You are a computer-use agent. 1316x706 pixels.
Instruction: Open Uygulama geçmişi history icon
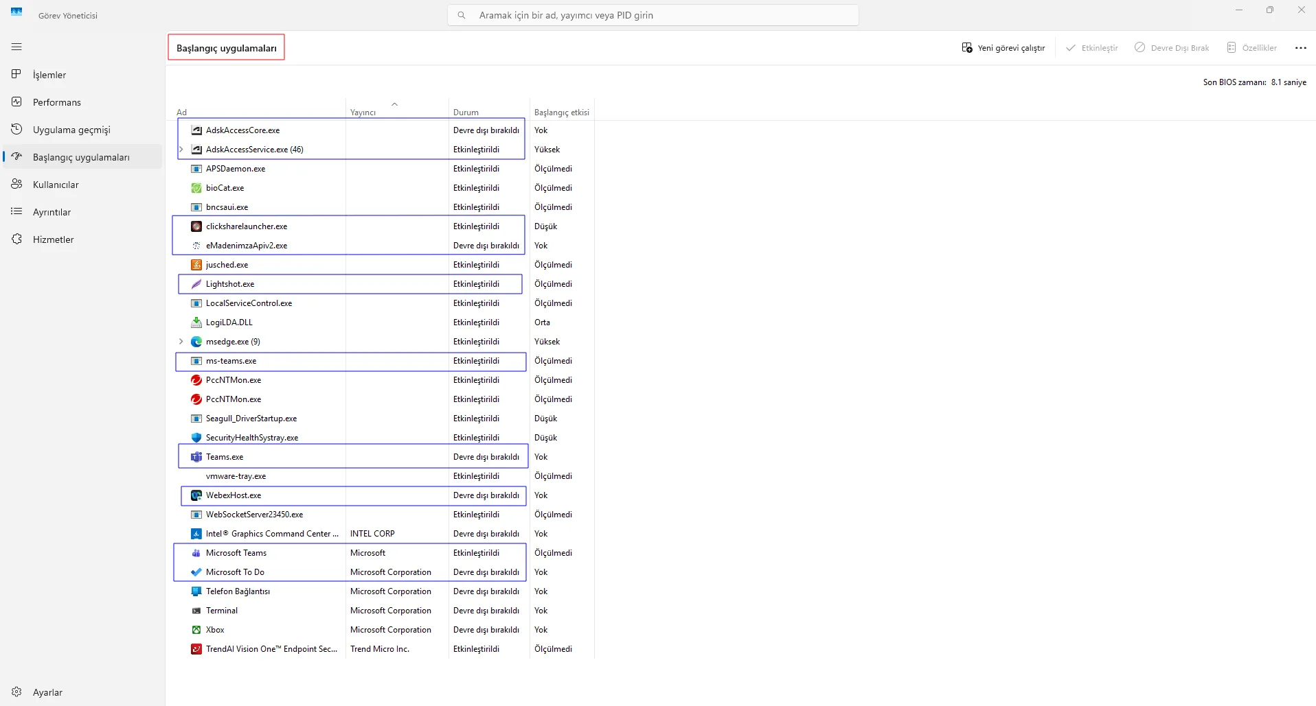[16, 129]
